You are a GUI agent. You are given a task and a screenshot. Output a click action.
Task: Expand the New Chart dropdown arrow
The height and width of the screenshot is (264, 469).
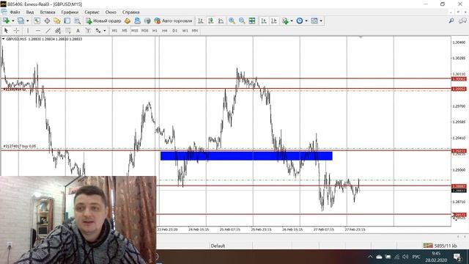tap(12, 21)
